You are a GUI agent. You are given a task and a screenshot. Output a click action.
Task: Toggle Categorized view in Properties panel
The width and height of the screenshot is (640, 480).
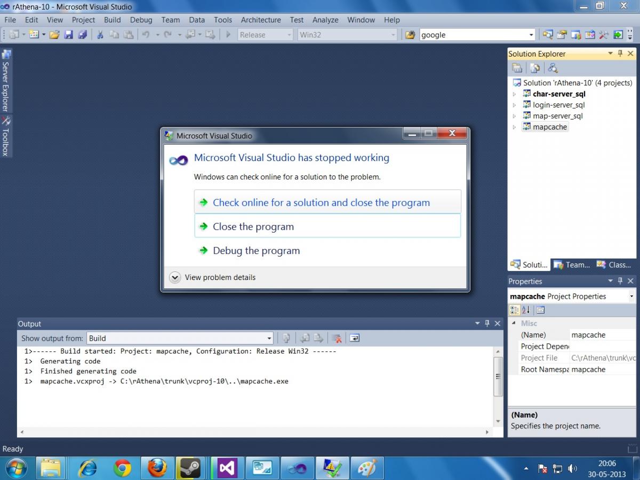515,310
